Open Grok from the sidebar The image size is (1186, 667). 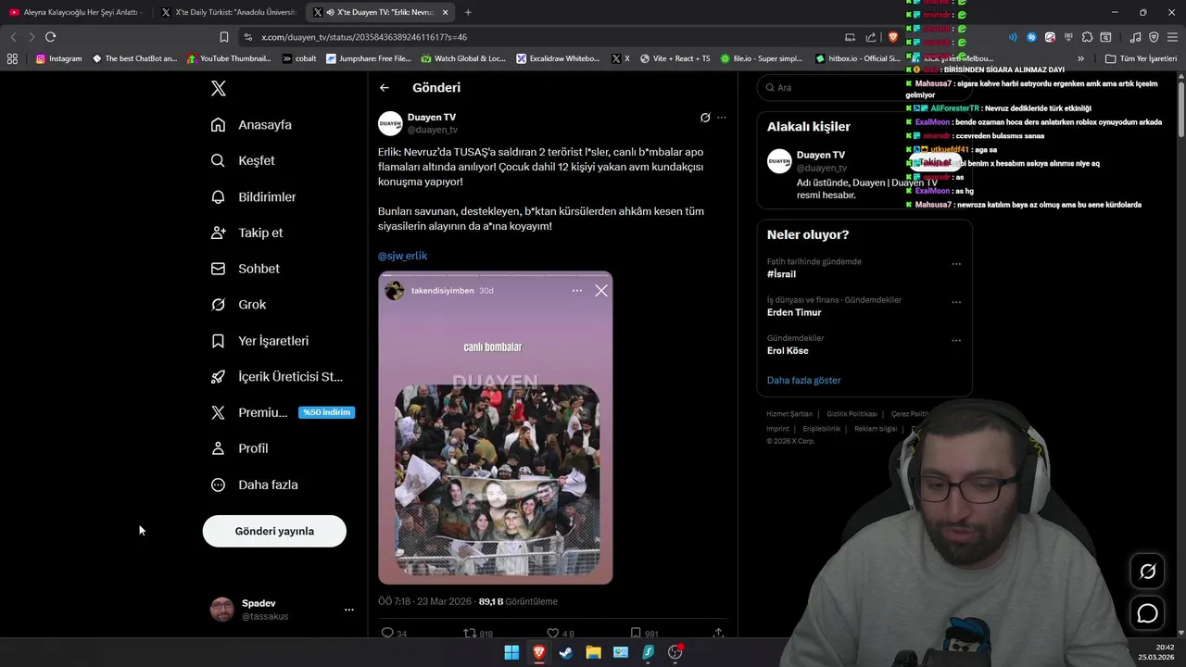(239, 304)
